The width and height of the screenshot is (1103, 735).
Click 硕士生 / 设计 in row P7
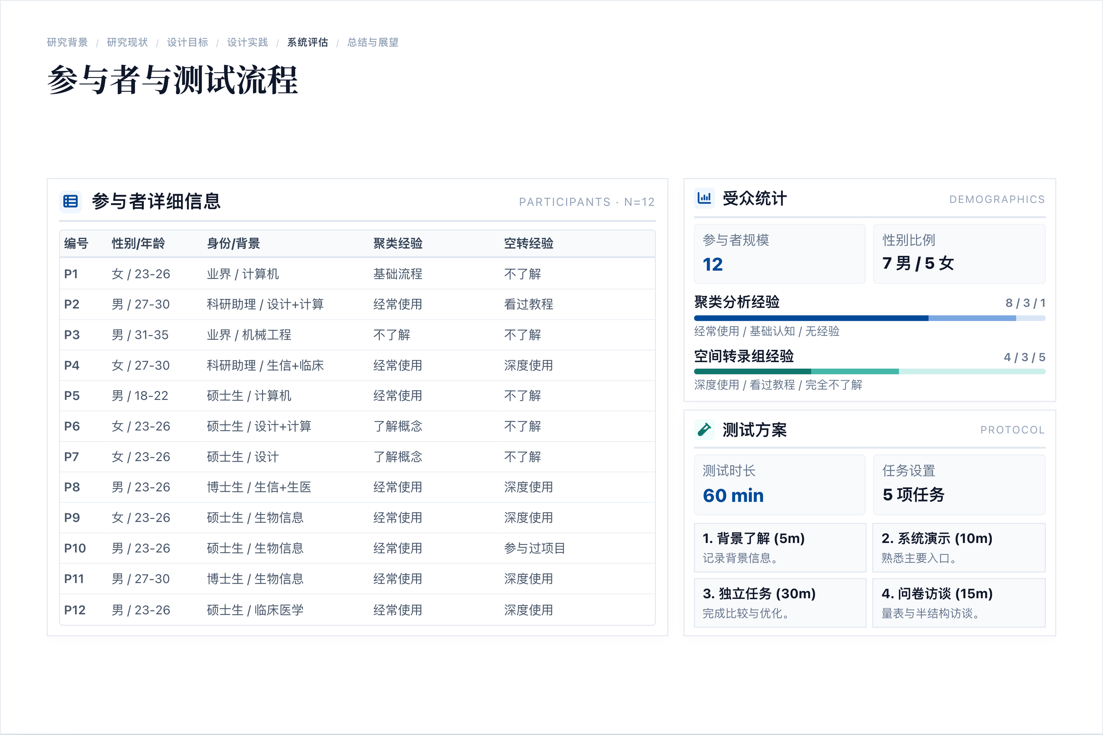click(x=243, y=457)
